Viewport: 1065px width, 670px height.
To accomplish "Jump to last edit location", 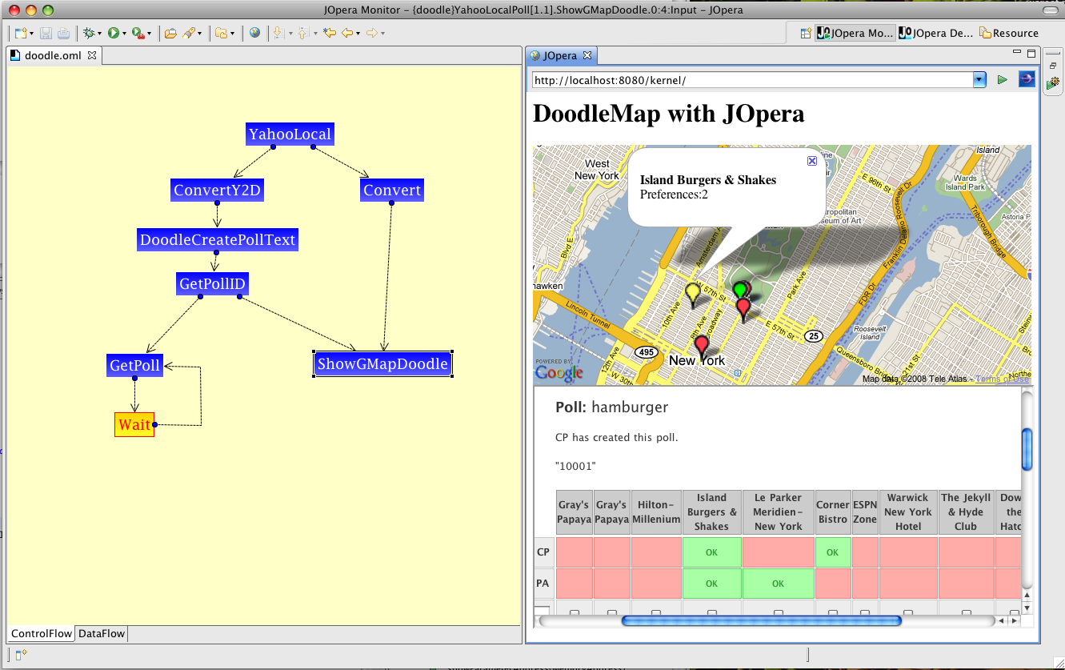I will tap(329, 33).
